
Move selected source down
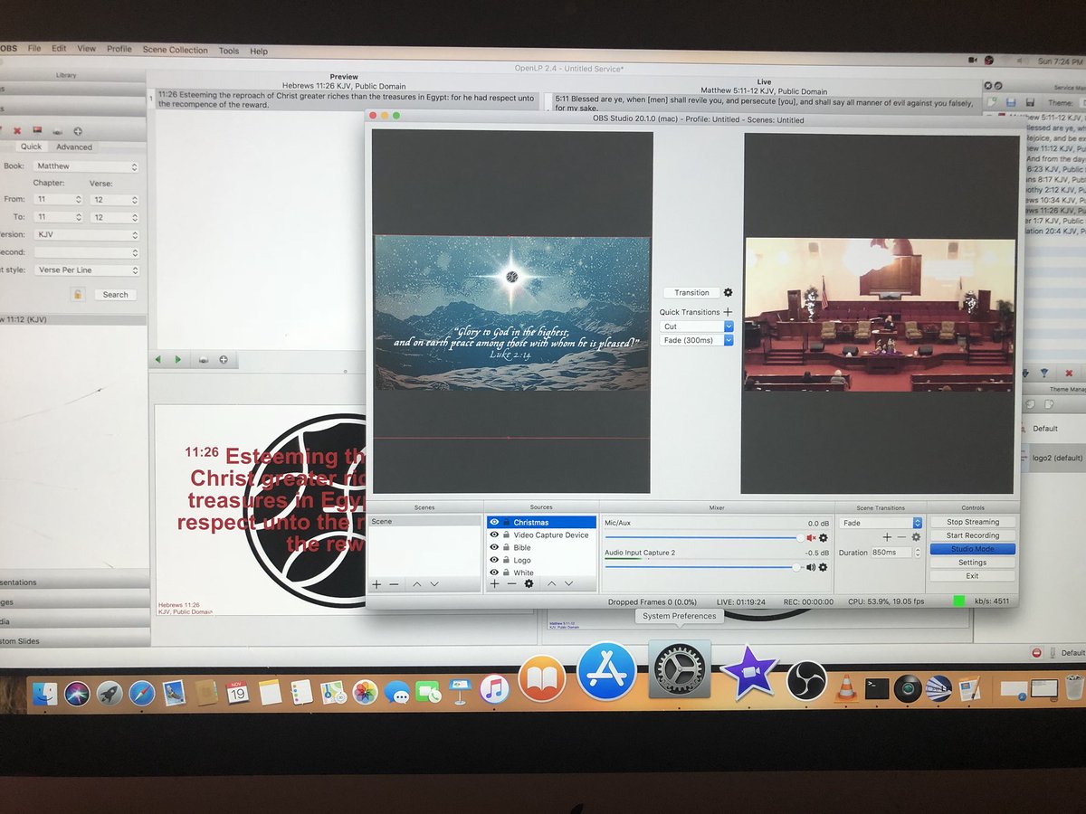pos(569,584)
